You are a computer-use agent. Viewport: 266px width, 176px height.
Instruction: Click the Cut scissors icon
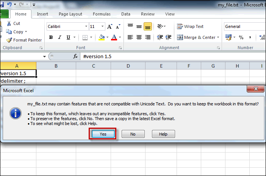coord(9,23)
